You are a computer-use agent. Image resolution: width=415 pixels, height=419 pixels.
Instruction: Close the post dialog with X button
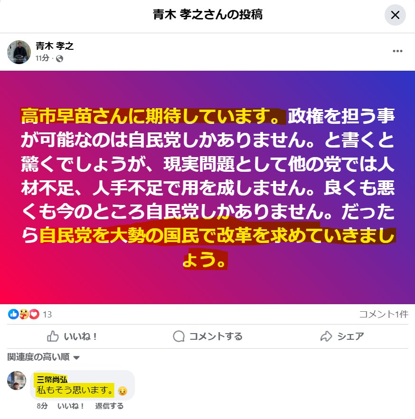point(395,15)
